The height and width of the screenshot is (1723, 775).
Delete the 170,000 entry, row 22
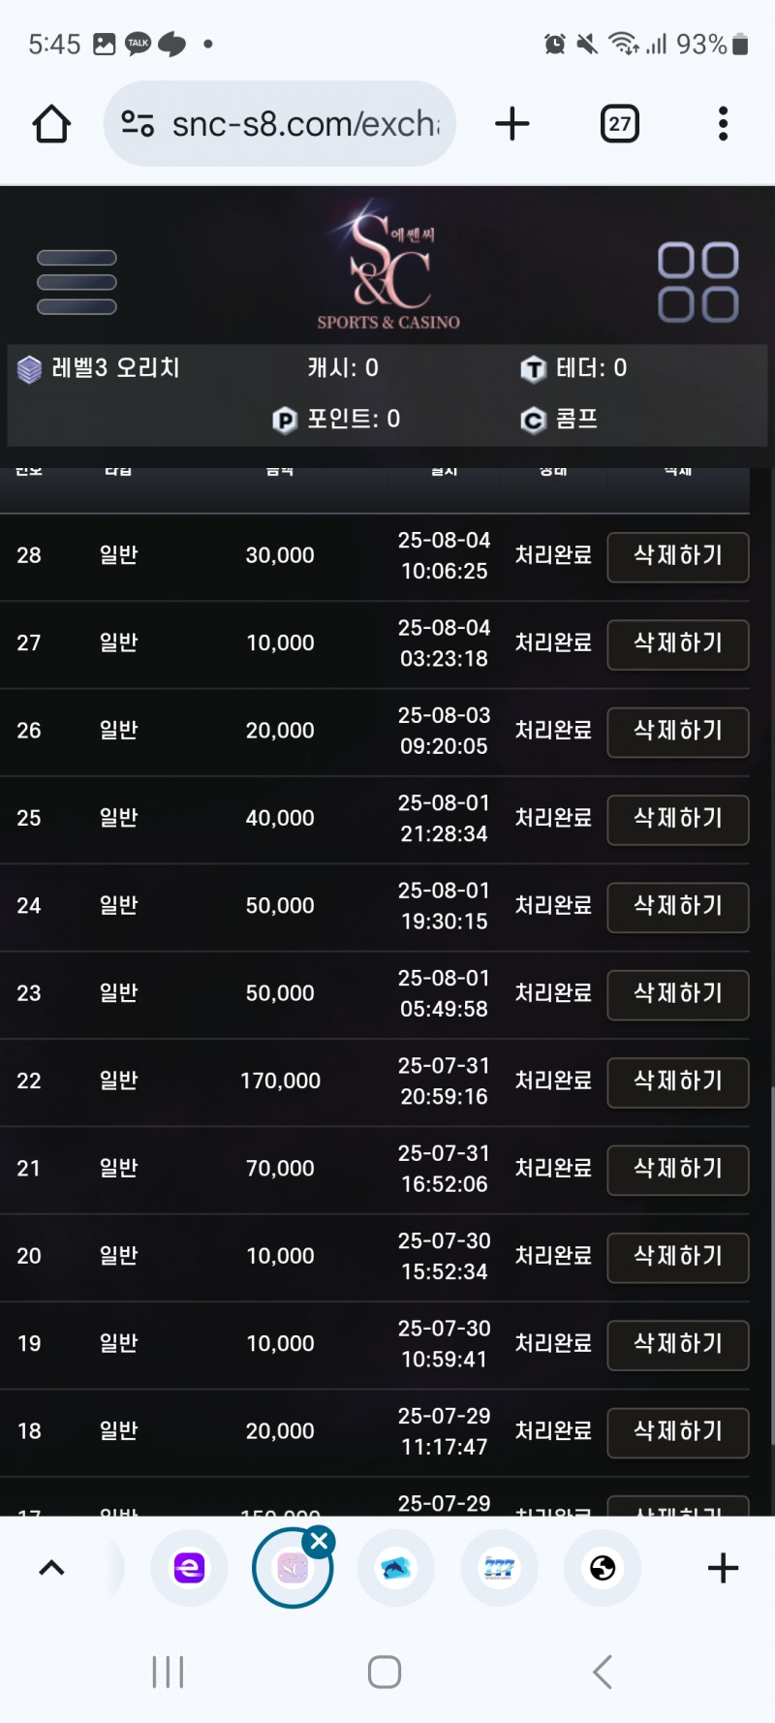(677, 1081)
